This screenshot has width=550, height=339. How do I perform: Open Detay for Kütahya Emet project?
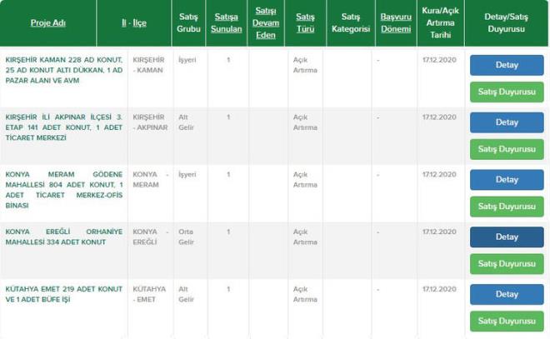tap(507, 294)
